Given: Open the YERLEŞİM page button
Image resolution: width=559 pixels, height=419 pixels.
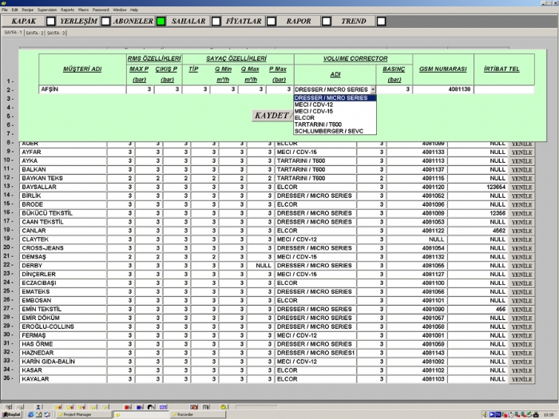Looking at the screenshot, I should (78, 22).
